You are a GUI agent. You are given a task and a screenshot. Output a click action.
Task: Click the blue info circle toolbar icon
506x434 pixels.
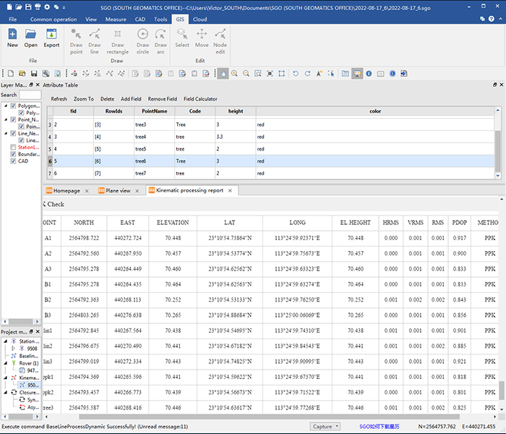tap(369, 74)
